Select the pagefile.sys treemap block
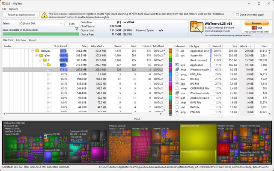Image resolution: width=274 pixels, height=171 pixels. coord(198,138)
